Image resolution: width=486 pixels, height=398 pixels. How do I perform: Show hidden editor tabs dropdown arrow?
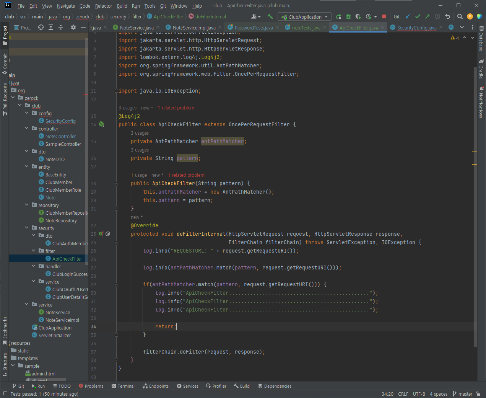click(462, 27)
